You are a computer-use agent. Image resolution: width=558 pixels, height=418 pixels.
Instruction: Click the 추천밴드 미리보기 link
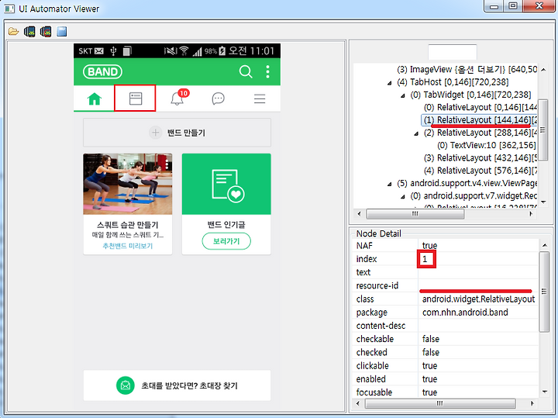point(127,246)
